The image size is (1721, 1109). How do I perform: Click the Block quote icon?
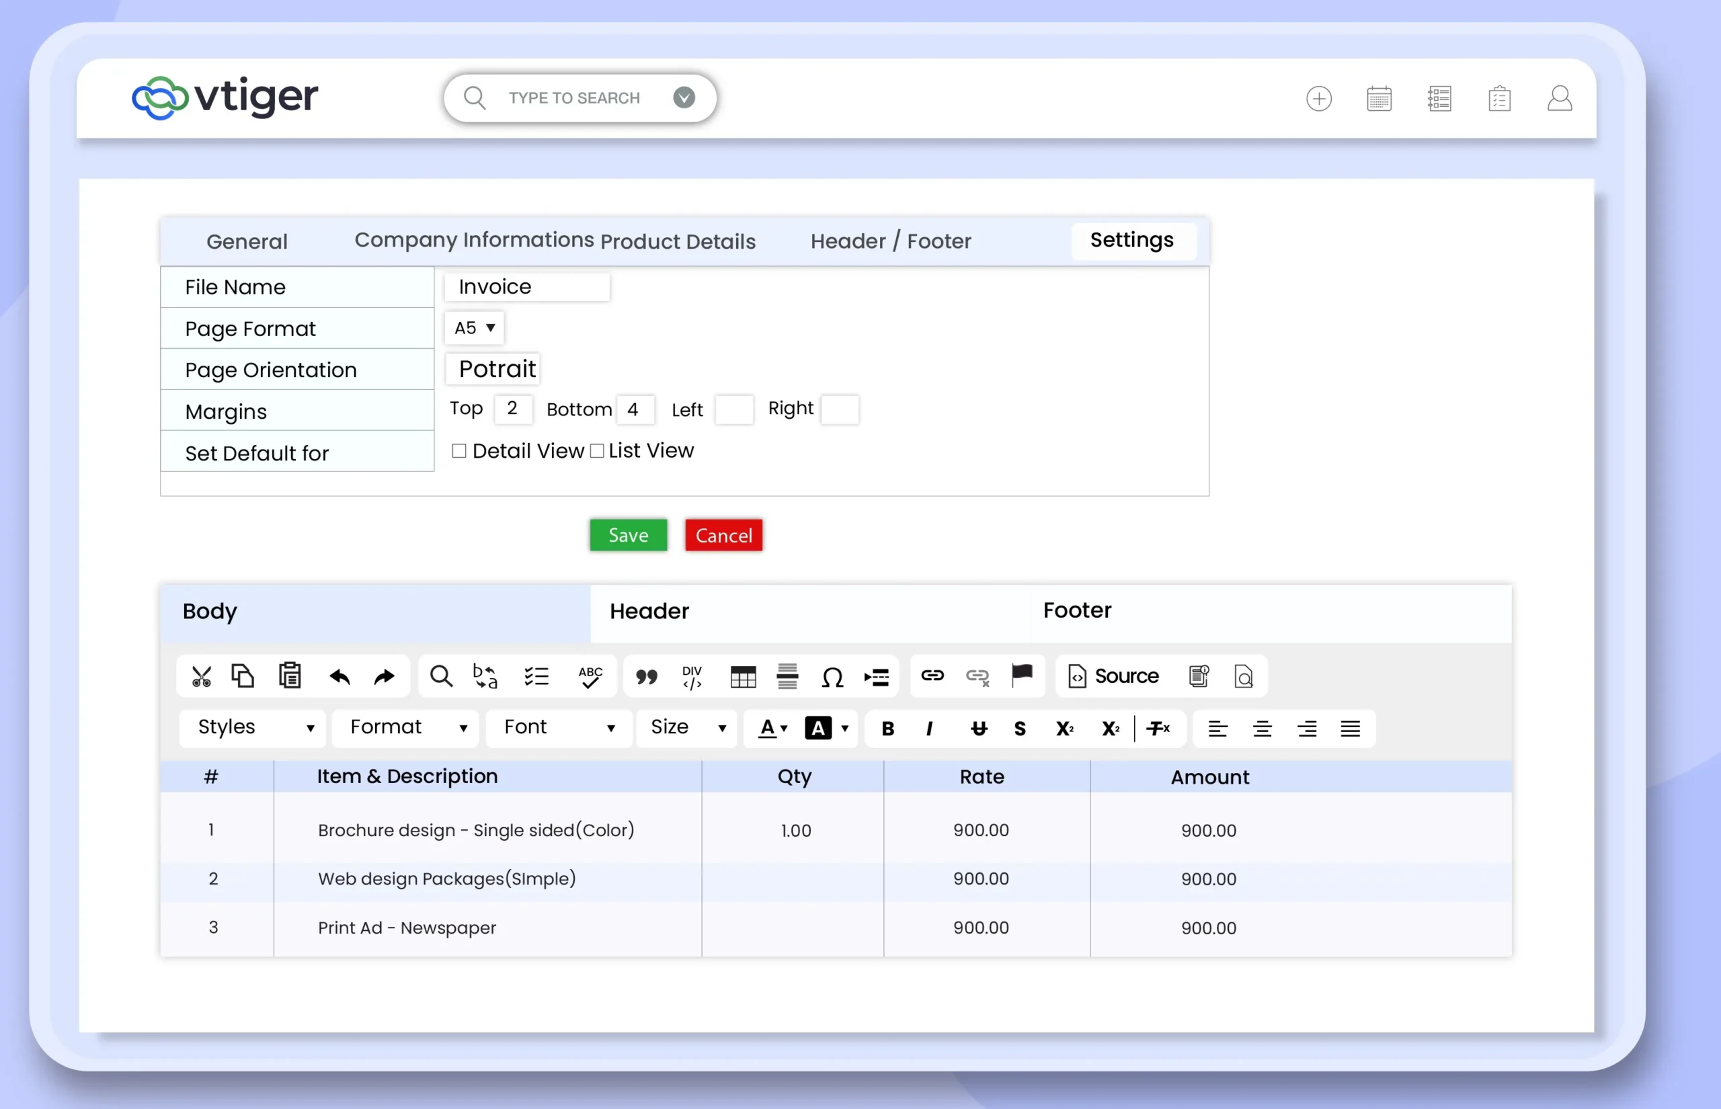(x=646, y=676)
